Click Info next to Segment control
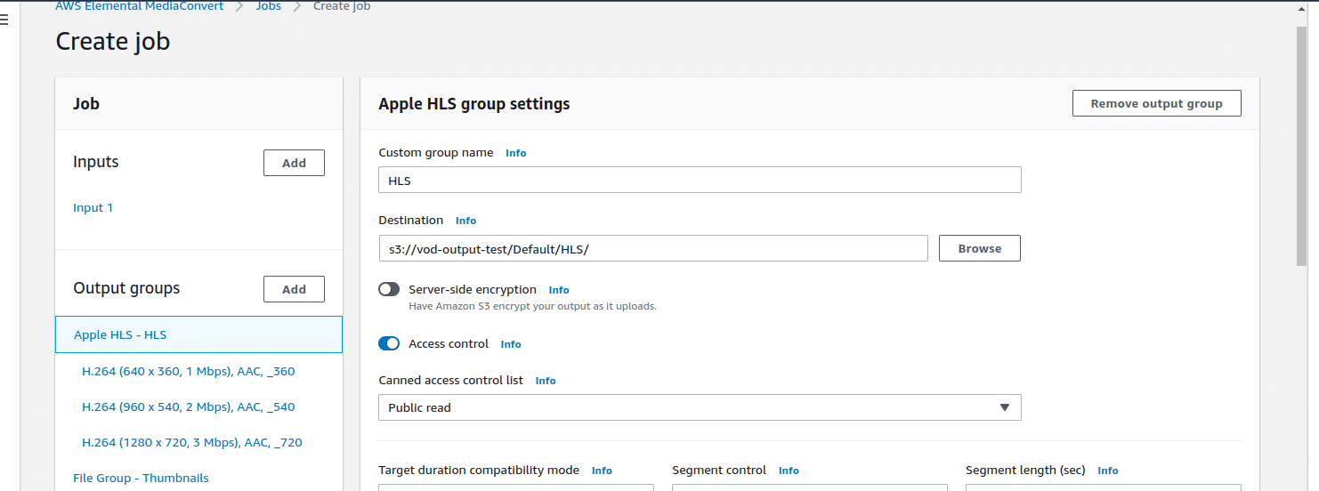This screenshot has height=491, width=1319. tap(789, 471)
